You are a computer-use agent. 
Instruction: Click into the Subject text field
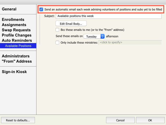[x=108, y=16]
